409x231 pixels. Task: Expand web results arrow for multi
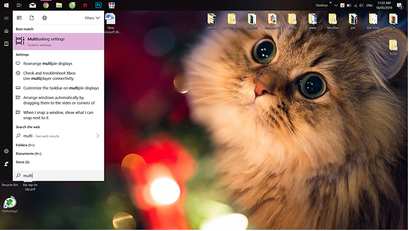pos(98,136)
